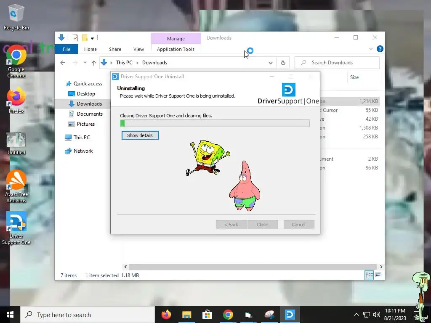Click the DriverSupport One logo

(x=288, y=94)
